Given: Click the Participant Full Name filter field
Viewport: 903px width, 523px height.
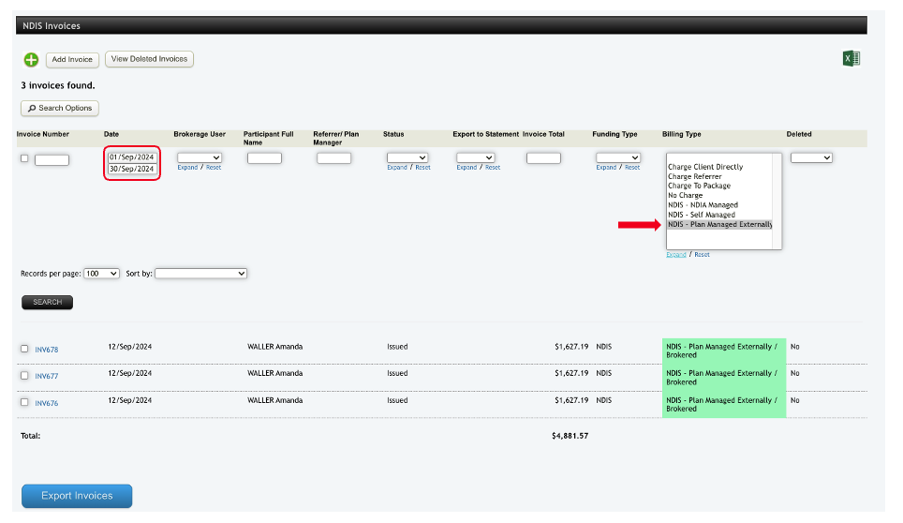Looking at the screenshot, I should click(264, 158).
